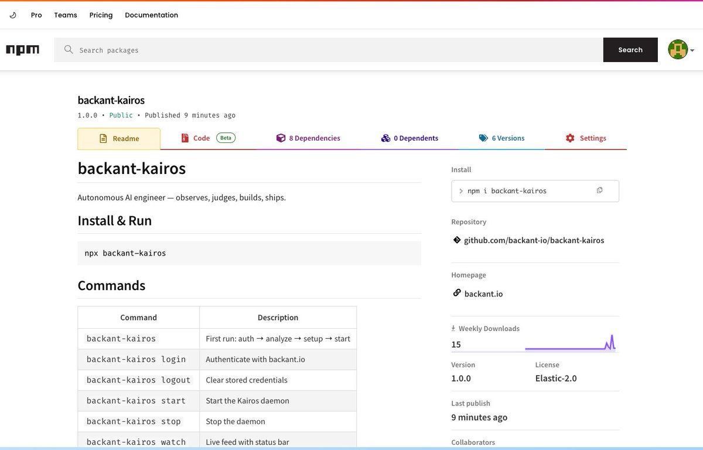Click the Dependents cubes icon
This screenshot has height=450, width=703.
click(385, 138)
